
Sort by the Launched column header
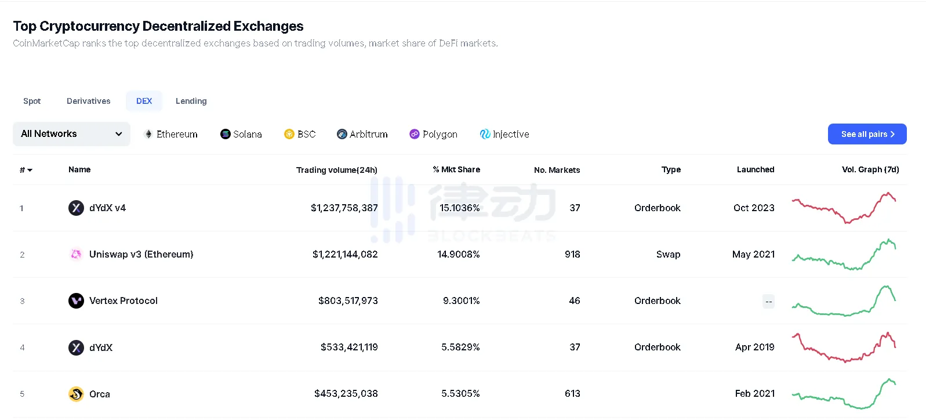pyautogui.click(x=756, y=169)
